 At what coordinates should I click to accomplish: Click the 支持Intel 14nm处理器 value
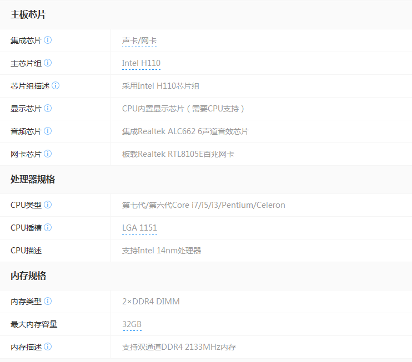pyautogui.click(x=162, y=251)
